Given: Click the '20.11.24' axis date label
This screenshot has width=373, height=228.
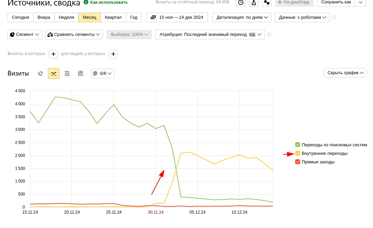Looking at the screenshot, I should click(x=72, y=212).
